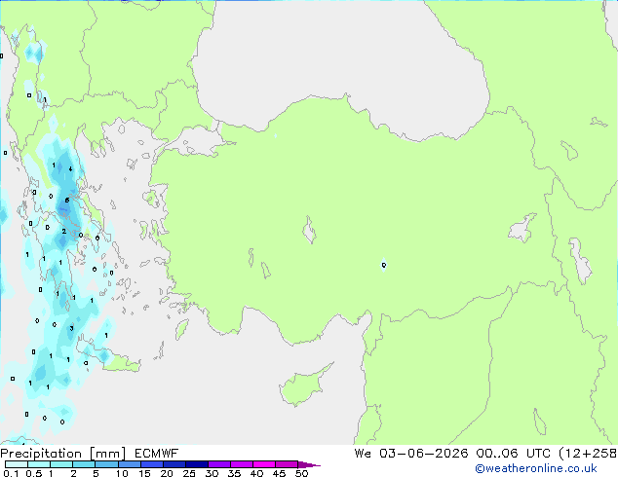The width and height of the screenshot is (618, 477).
Task: Pick the purple swatch between 30 and 35
Action: 218,464
